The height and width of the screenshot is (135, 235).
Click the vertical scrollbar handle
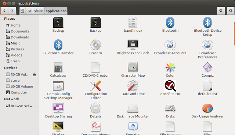click(x=234, y=34)
